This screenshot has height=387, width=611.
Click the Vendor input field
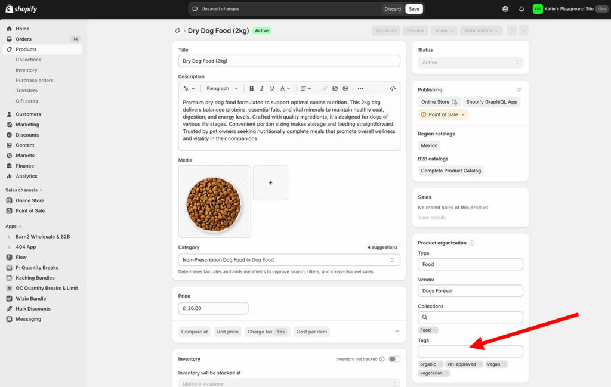(470, 291)
